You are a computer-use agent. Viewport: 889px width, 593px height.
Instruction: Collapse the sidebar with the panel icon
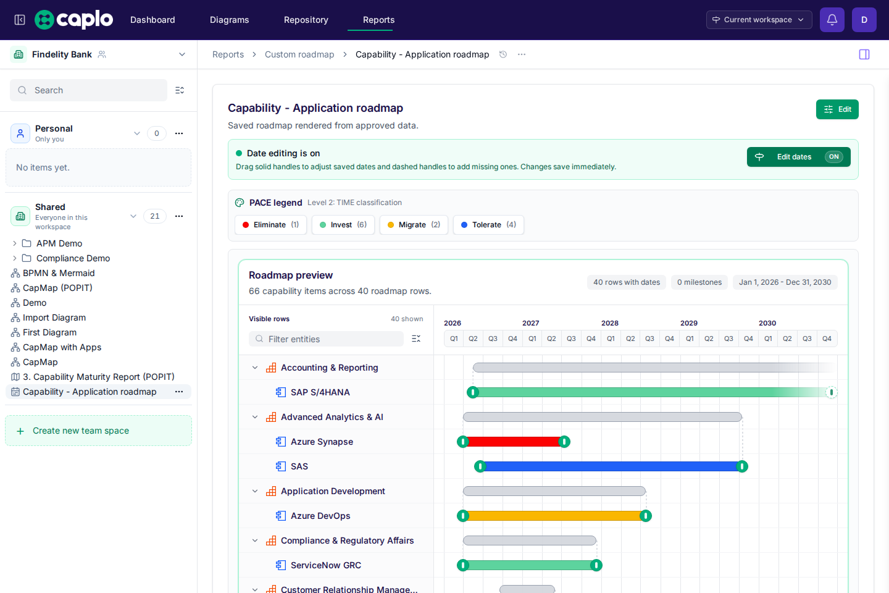20,20
